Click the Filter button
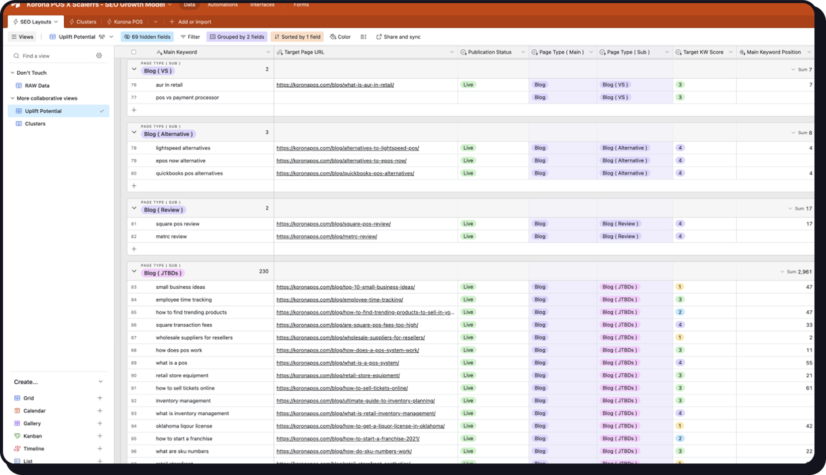The width and height of the screenshot is (826, 475). point(190,37)
